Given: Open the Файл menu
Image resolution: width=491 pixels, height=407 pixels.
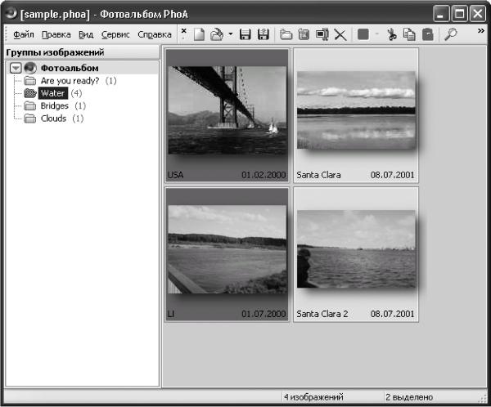Looking at the screenshot, I should click(23, 34).
